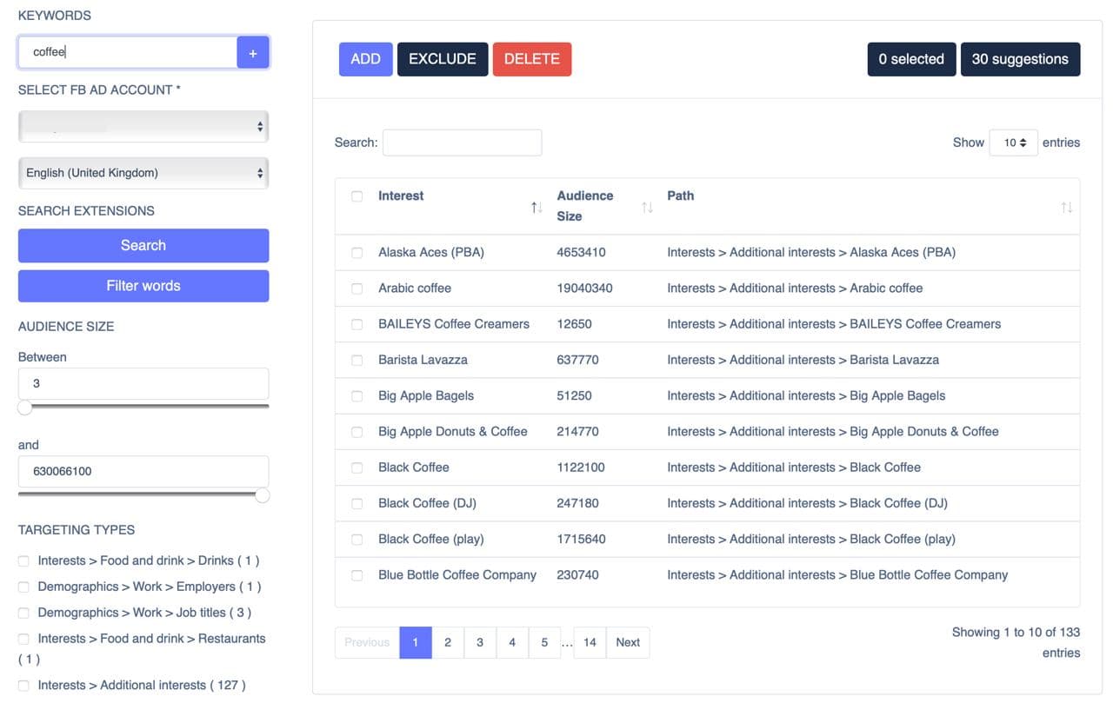Enable Interests > Food and drink > Drinks filter
The image size is (1113, 703).
point(23,561)
